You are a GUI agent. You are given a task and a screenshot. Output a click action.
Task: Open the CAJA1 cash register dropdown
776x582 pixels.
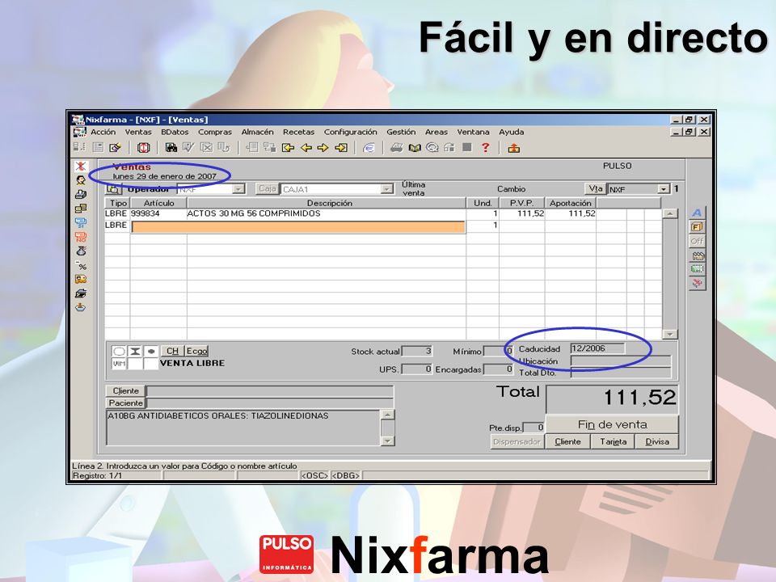386,189
